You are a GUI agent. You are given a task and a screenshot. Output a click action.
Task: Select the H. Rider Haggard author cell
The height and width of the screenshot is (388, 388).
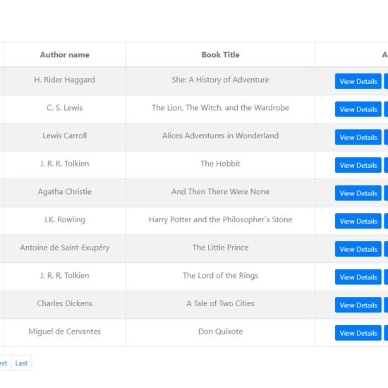(65, 81)
